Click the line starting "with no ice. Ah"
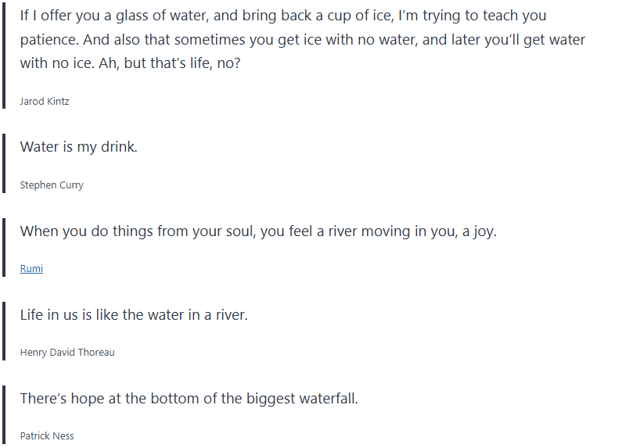Screen dimensions: 633x448 [130, 63]
